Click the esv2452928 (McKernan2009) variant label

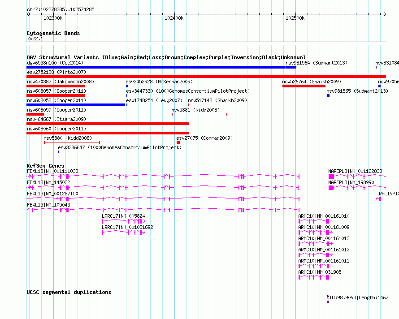point(159,82)
